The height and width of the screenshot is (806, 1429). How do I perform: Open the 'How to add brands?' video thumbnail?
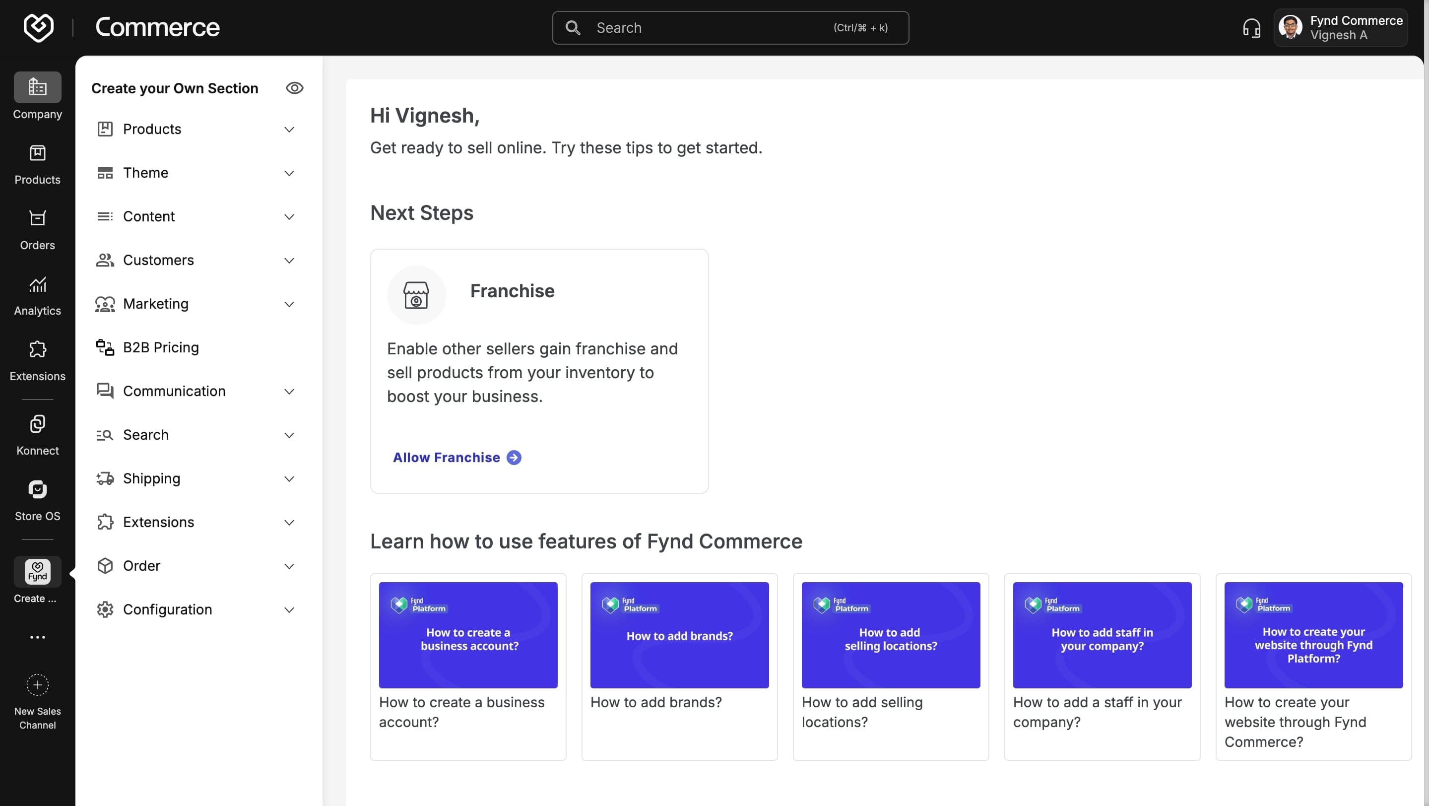click(x=679, y=635)
